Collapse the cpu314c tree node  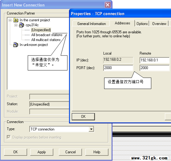(x=16, y=25)
